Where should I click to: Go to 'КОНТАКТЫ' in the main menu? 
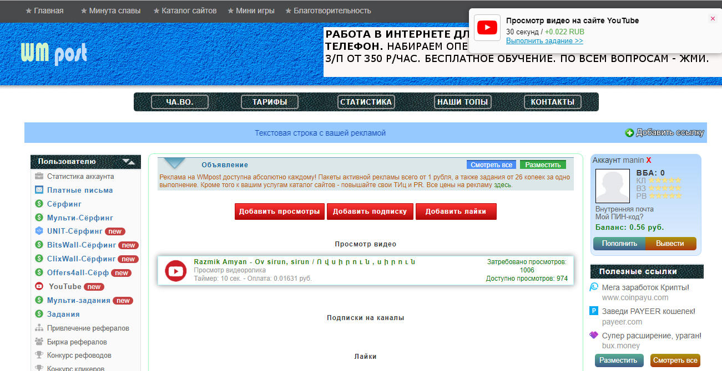pyautogui.click(x=553, y=102)
